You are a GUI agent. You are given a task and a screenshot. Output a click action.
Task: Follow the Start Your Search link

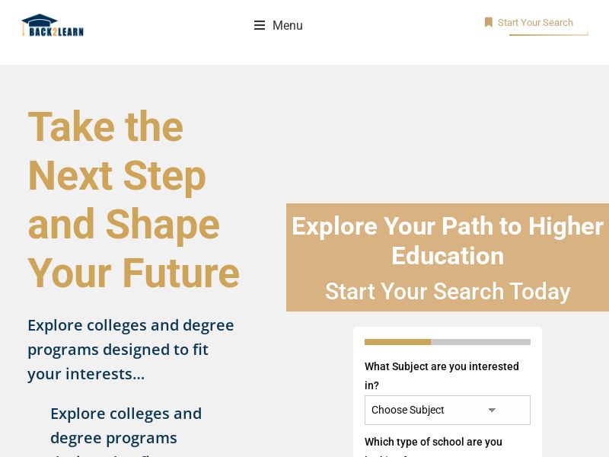(535, 23)
